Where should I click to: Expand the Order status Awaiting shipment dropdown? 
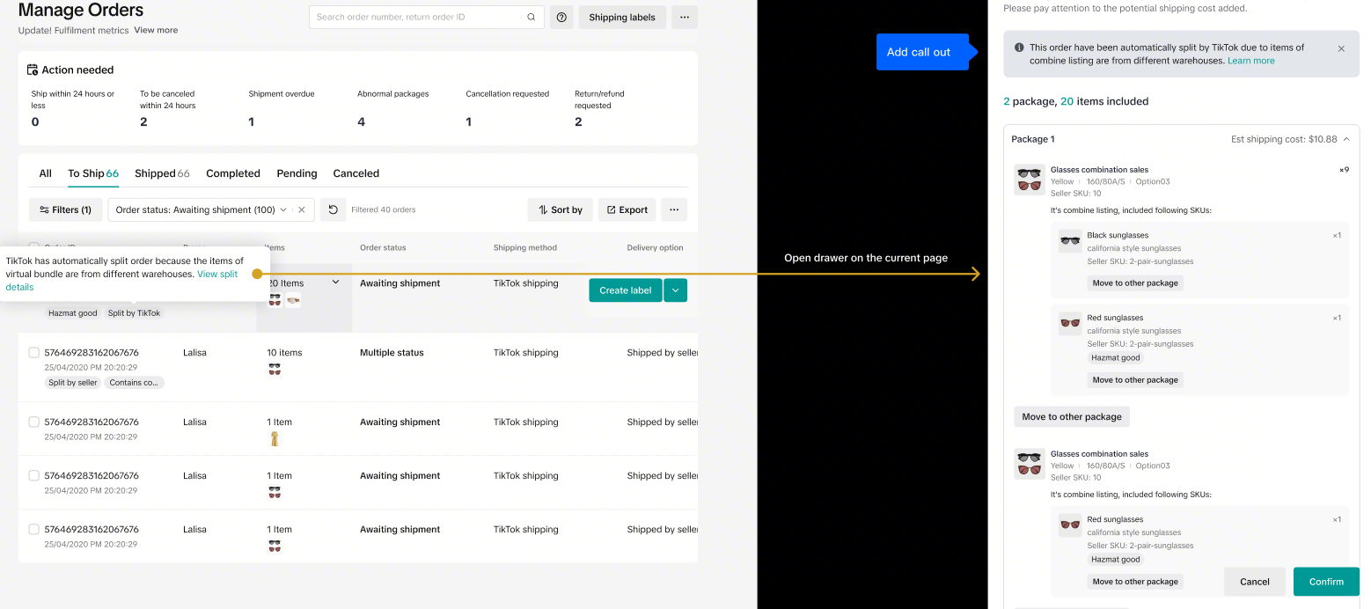pos(283,209)
